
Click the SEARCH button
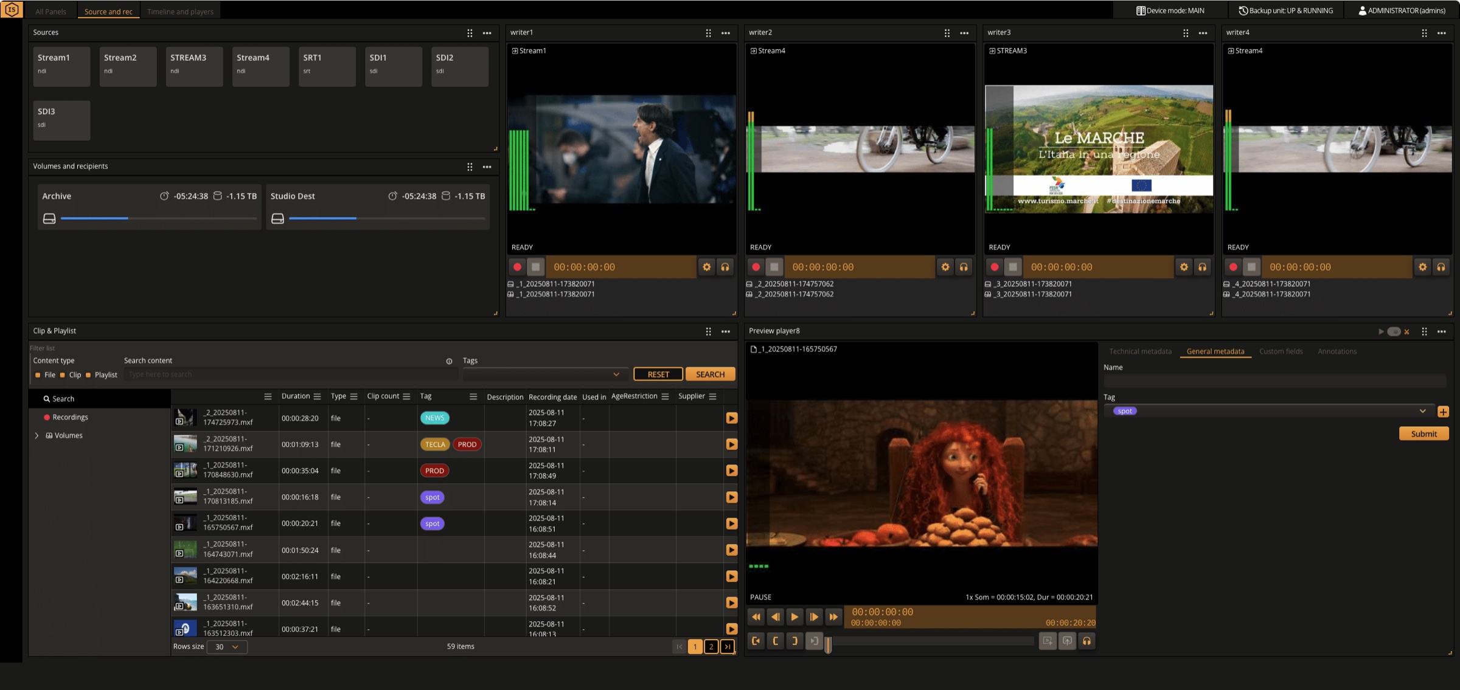click(710, 374)
